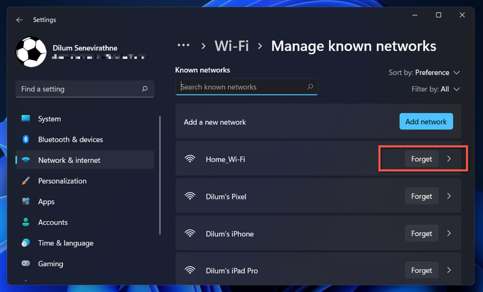
Task: Open the Sort by Preference dropdown
Action: coord(424,73)
